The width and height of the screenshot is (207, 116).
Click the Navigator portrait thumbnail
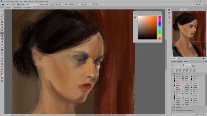click(189, 34)
